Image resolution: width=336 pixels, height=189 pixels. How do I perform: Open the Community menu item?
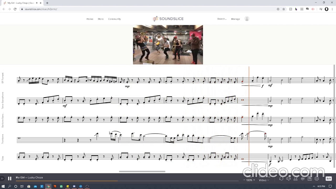114,19
